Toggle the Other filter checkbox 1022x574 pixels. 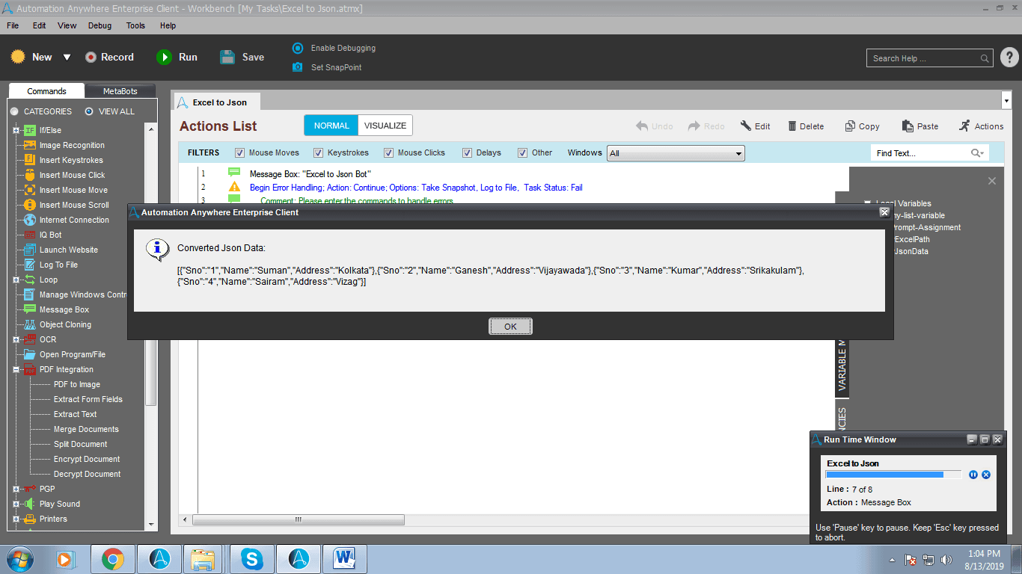point(522,153)
